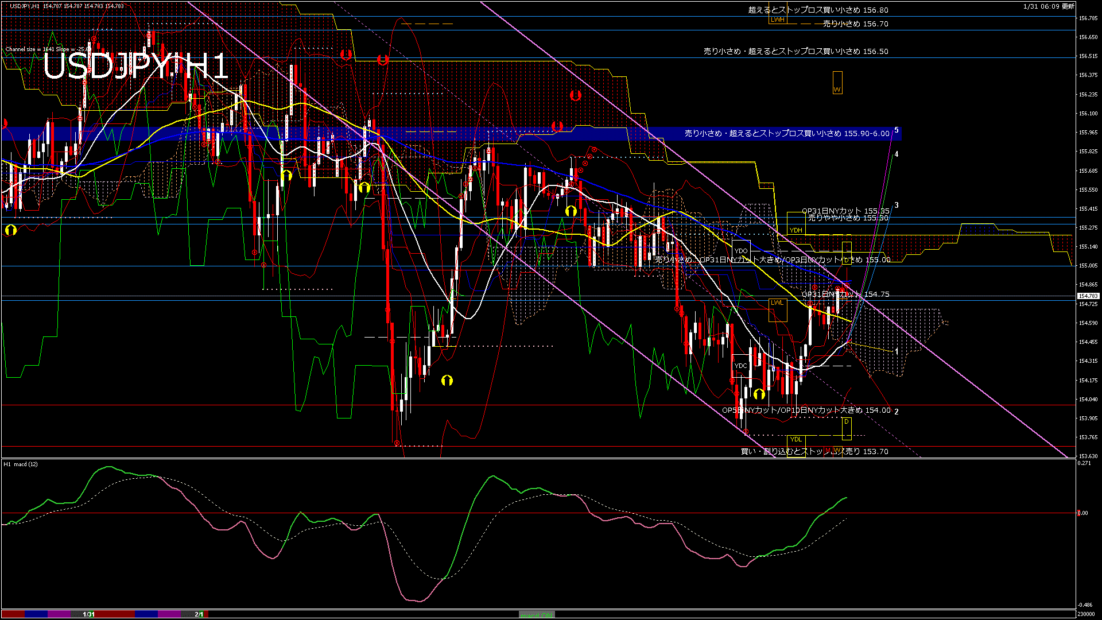Select the YDO box label
This screenshot has height=620, width=1102.
tap(741, 251)
